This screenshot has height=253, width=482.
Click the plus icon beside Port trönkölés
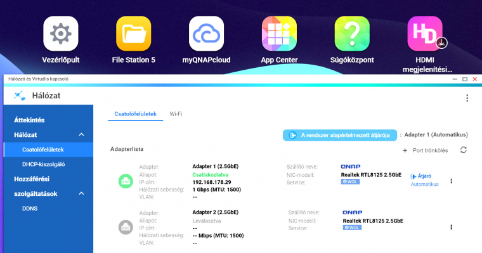405,151
